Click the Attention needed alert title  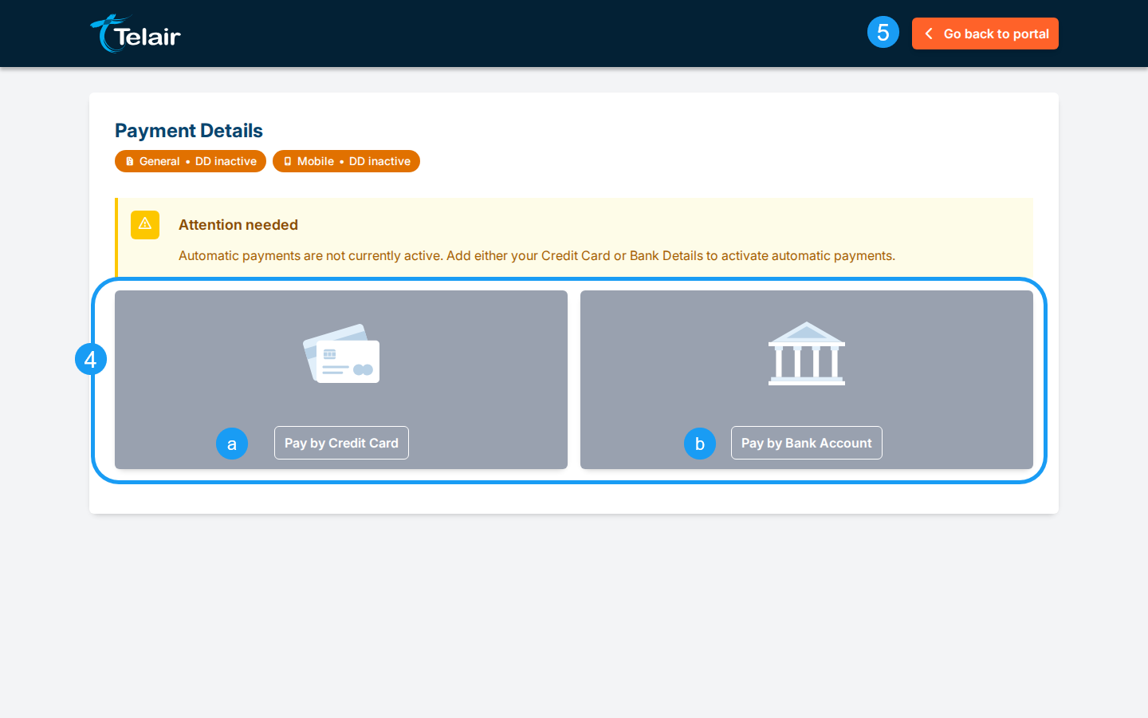(238, 225)
